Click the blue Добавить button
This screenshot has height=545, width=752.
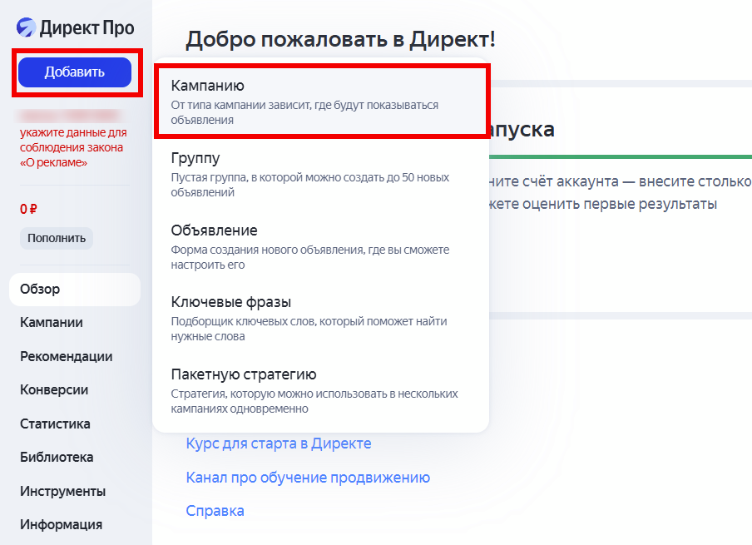click(x=75, y=72)
